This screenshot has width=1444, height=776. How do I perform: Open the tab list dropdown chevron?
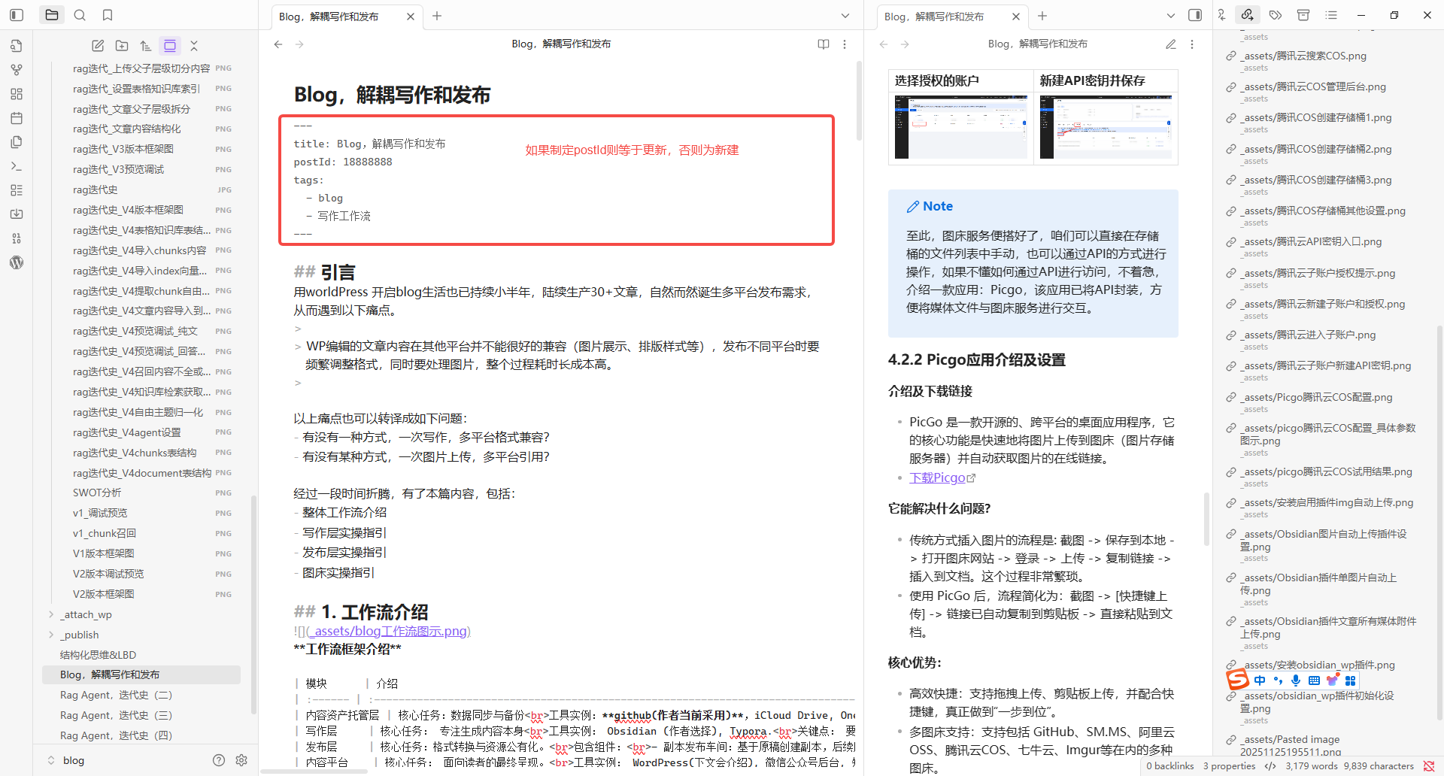[845, 16]
